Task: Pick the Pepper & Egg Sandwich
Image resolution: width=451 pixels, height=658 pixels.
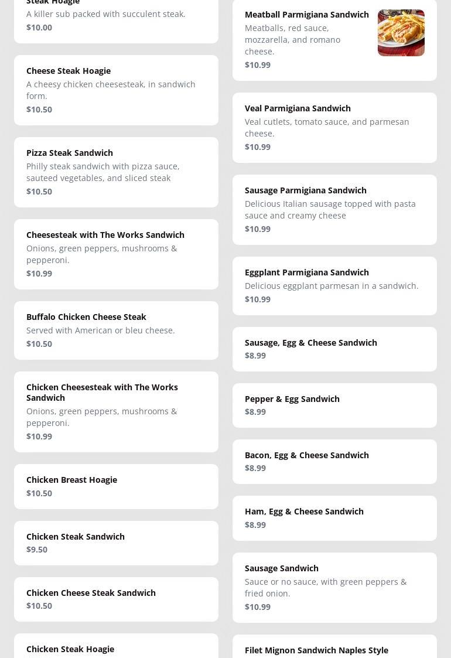Action: pos(334,405)
